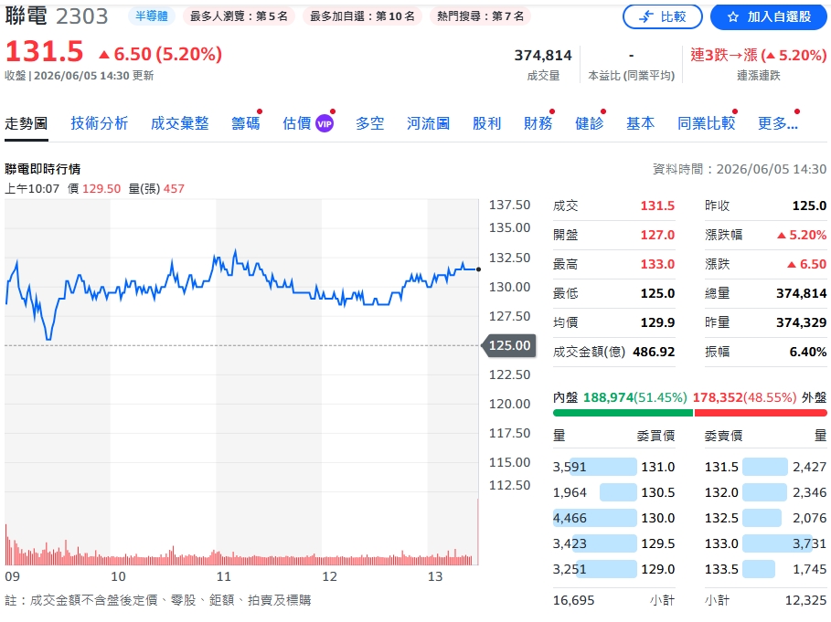The width and height of the screenshot is (831, 622).
Task: Click bid price 129.5 row
Action: [x=613, y=543]
